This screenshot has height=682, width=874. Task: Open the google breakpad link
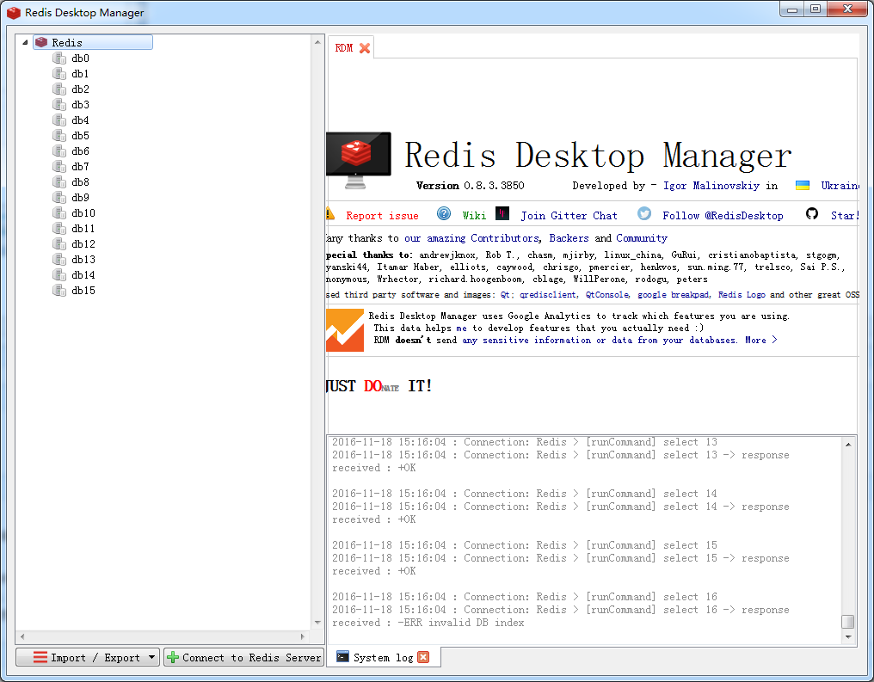tap(674, 295)
